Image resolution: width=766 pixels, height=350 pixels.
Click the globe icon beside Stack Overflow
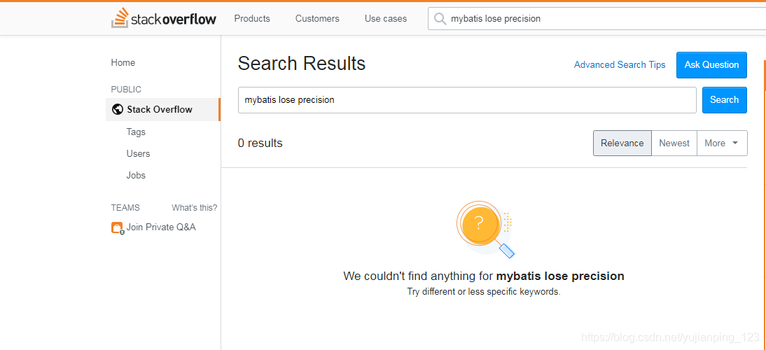coord(117,109)
